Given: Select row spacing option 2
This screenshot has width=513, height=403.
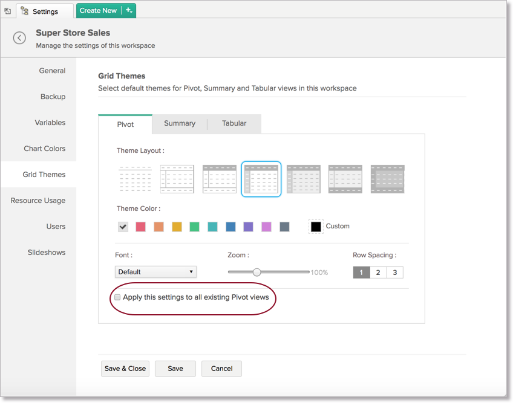Looking at the screenshot, I should pyautogui.click(x=378, y=272).
